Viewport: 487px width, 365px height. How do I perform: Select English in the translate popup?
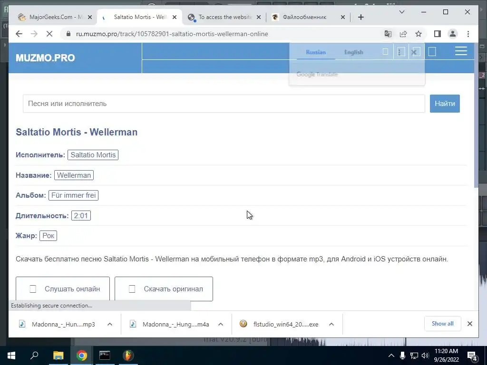[353, 52]
